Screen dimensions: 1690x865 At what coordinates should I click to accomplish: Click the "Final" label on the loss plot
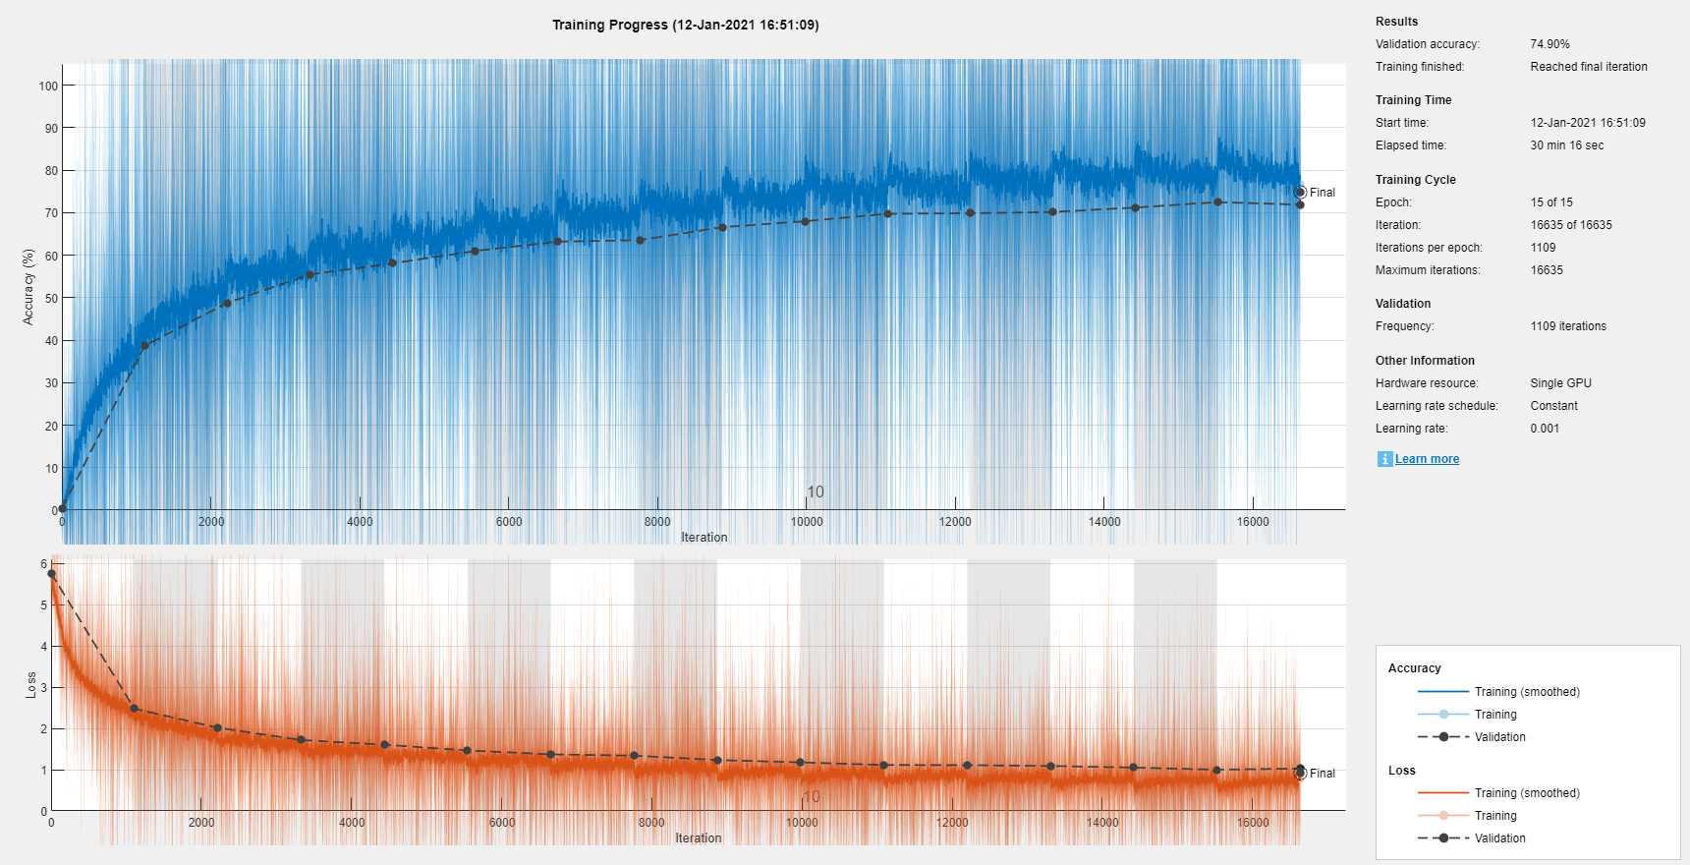point(1323,774)
